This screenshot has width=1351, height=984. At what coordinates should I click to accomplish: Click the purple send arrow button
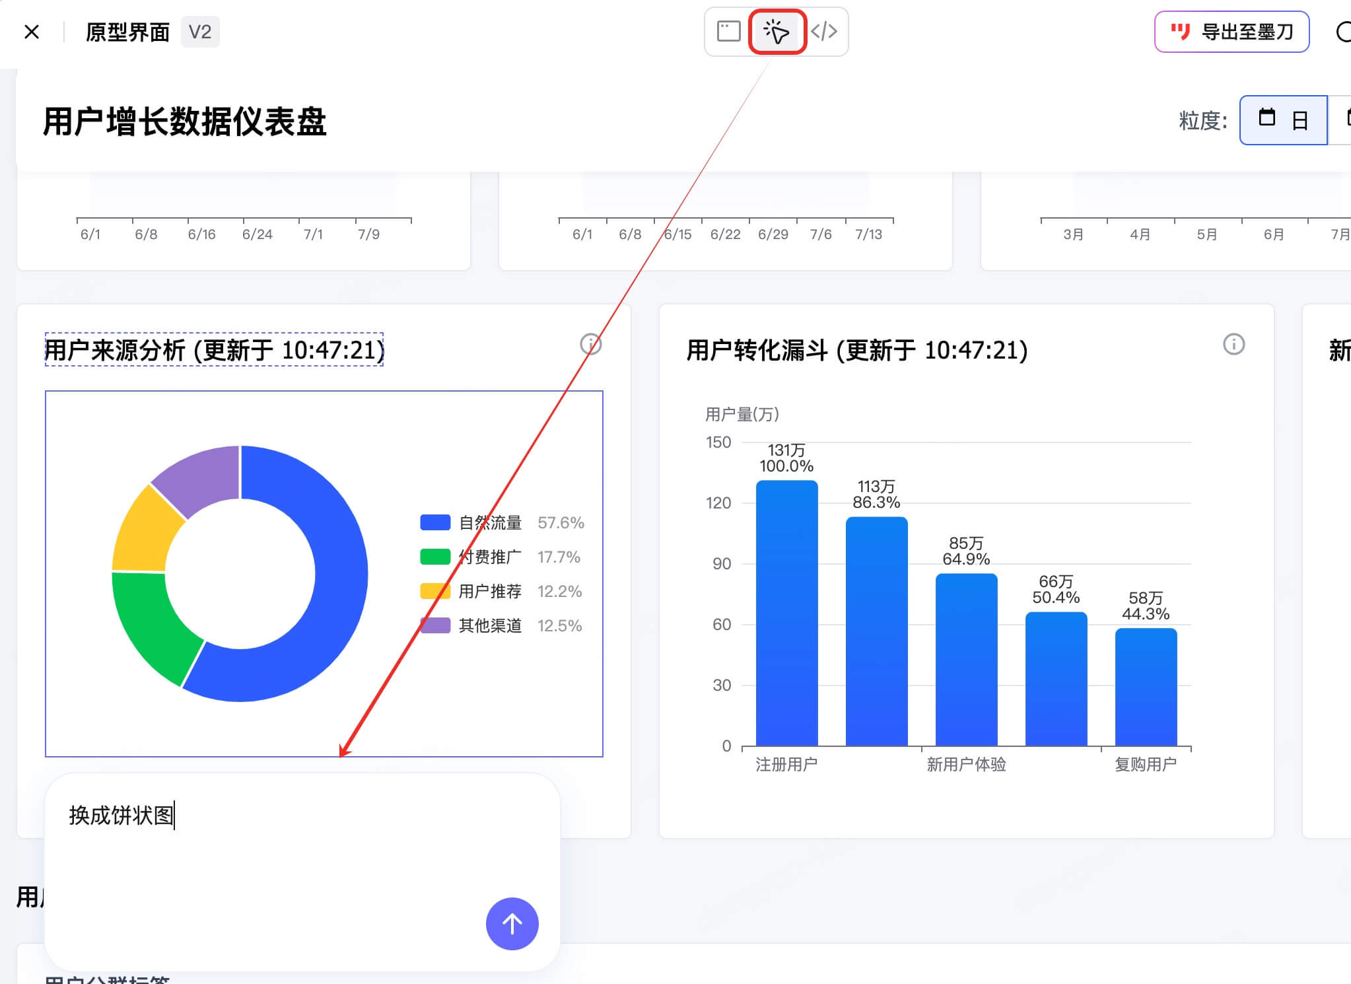pos(512,923)
